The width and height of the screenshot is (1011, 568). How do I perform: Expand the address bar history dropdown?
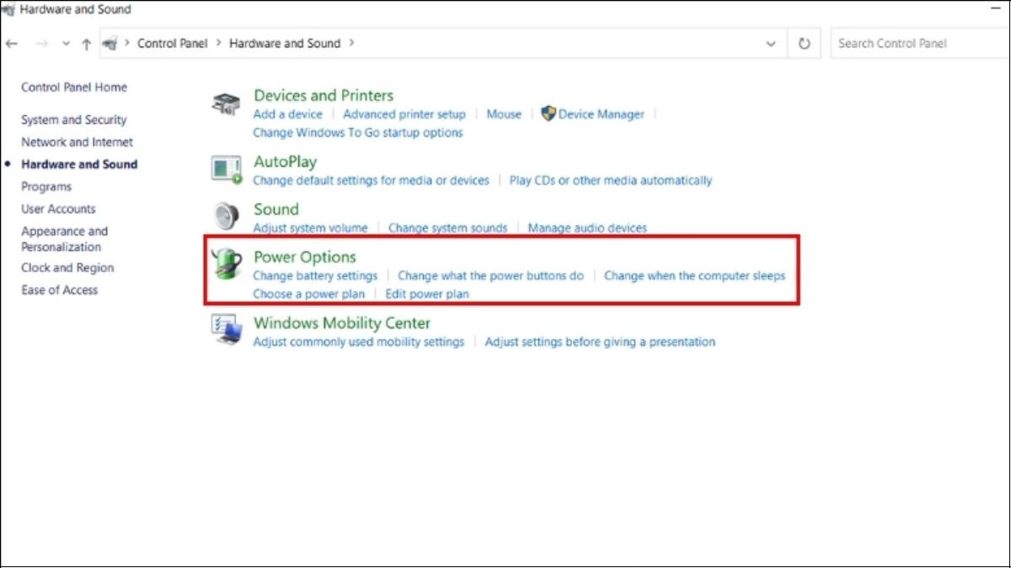pyautogui.click(x=771, y=44)
